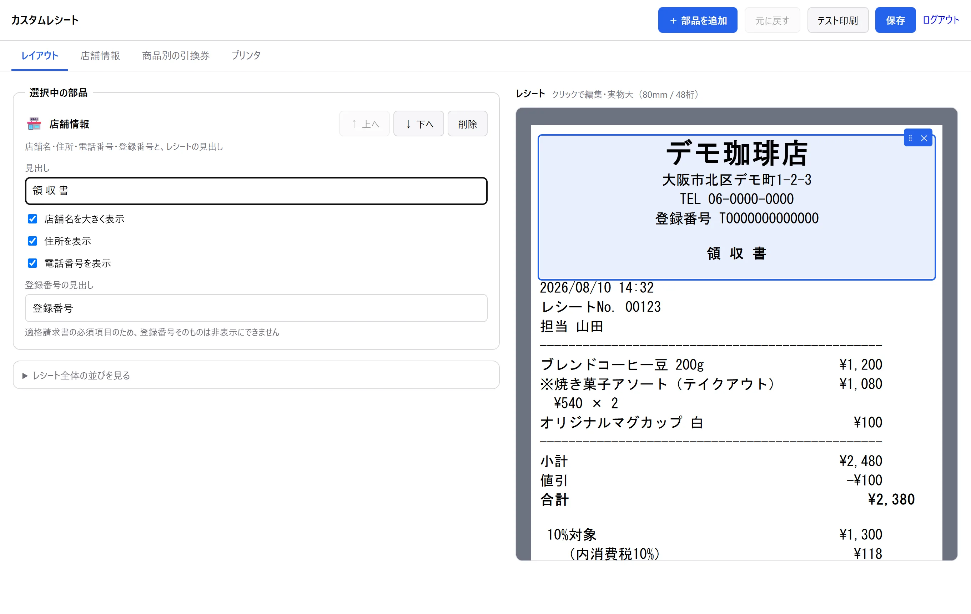971x614 pixels.
Task: Select the レシートNo. 00123 line
Action: [600, 307]
